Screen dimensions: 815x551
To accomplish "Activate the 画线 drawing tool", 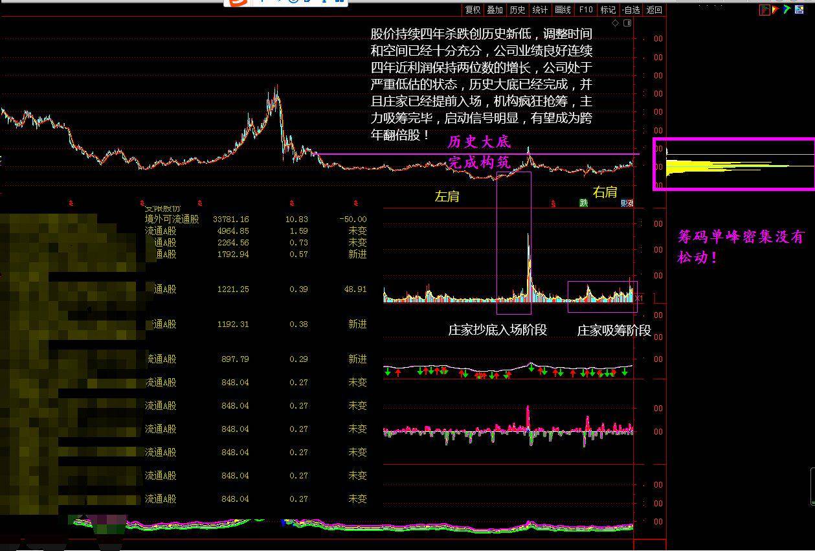I will point(563,10).
